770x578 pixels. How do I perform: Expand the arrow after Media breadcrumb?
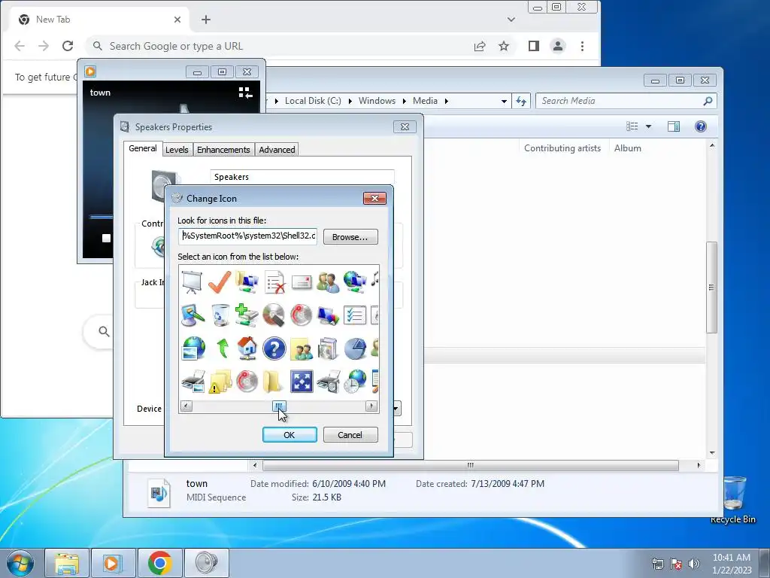(x=447, y=102)
